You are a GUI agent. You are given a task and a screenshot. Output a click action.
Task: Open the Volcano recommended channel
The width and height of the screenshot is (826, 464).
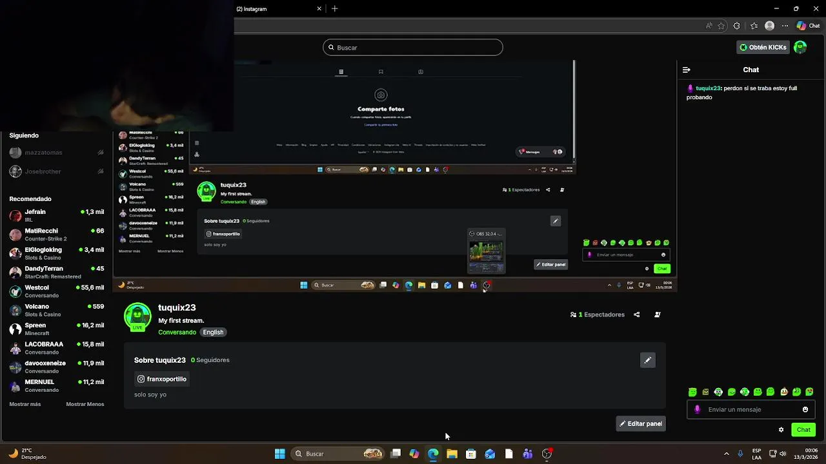click(x=57, y=310)
